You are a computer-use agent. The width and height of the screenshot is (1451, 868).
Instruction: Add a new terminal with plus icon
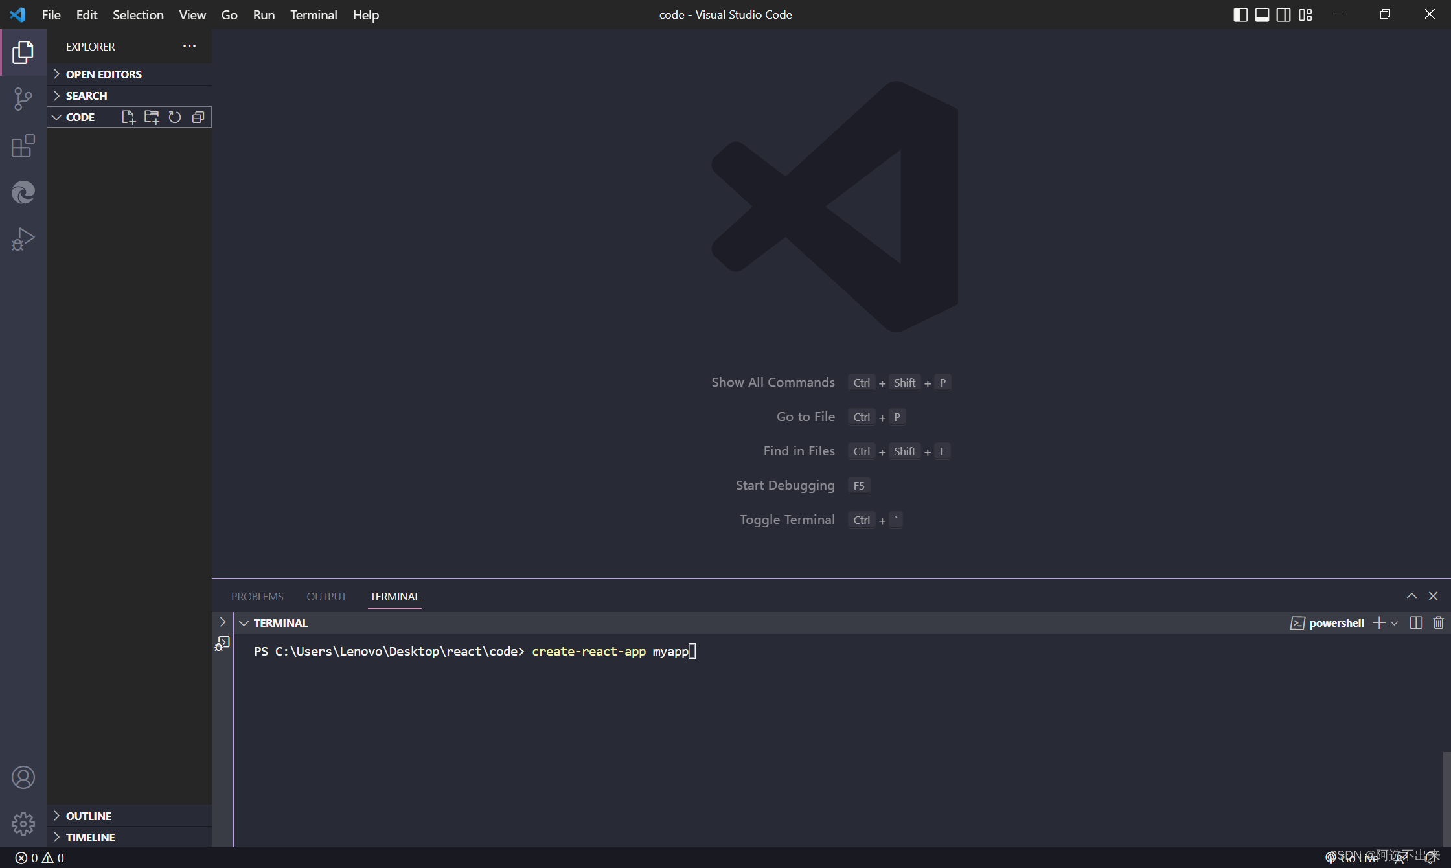click(1379, 622)
